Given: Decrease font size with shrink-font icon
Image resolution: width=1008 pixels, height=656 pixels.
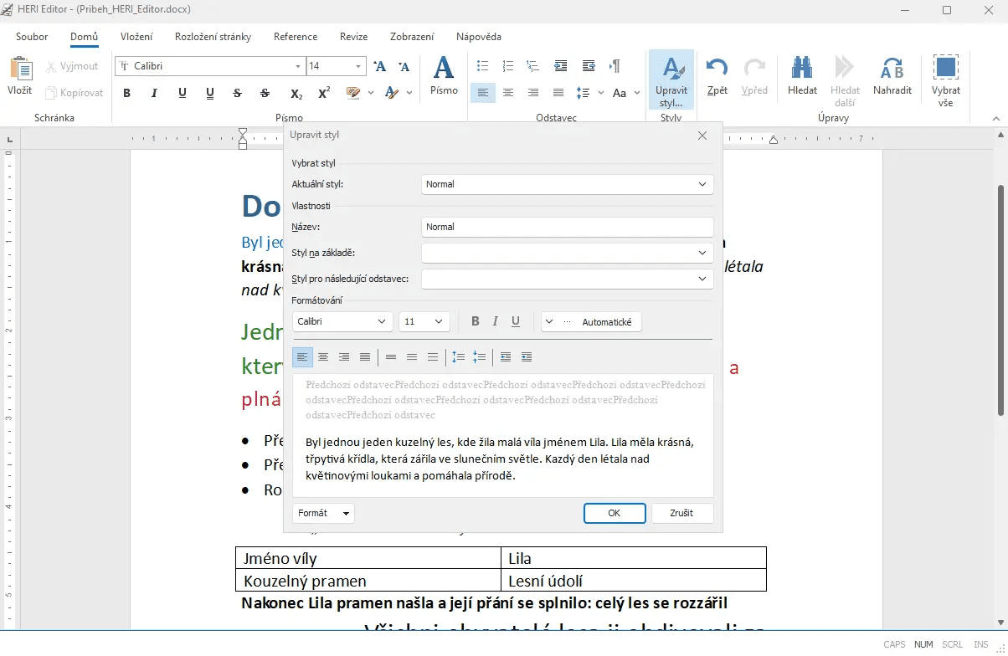Looking at the screenshot, I should coord(404,66).
